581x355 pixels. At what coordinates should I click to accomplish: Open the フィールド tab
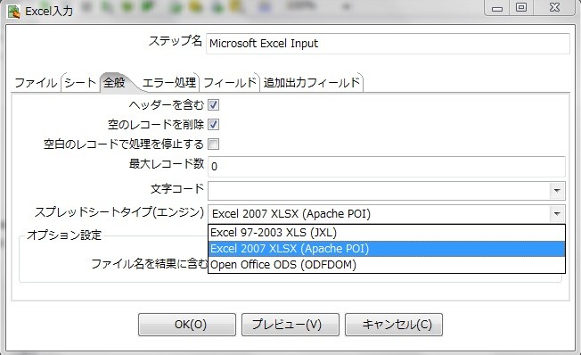click(x=230, y=82)
